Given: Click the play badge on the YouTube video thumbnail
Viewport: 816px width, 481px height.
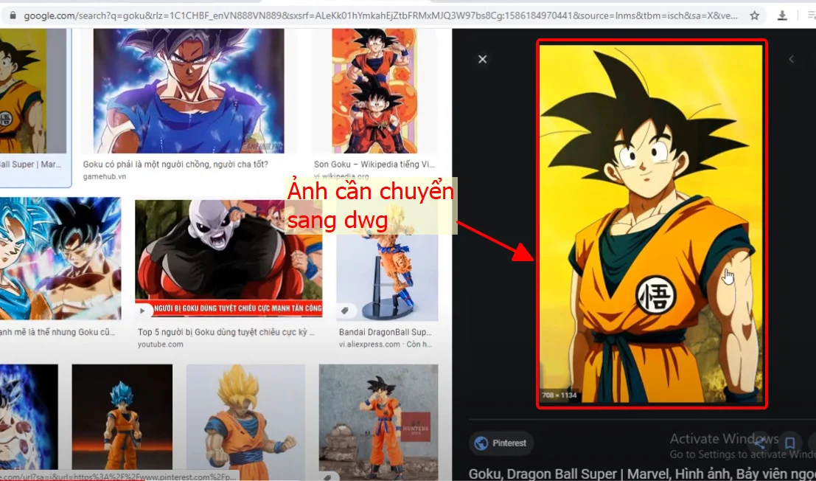Looking at the screenshot, I should point(142,311).
